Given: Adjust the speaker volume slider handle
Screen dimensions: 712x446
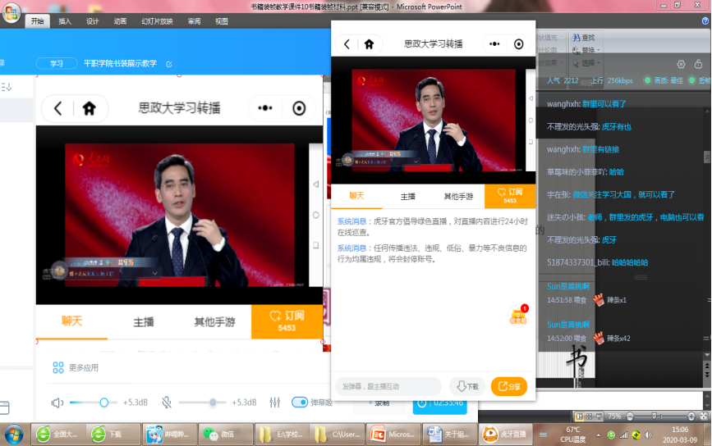Looking at the screenshot, I should point(104,403).
